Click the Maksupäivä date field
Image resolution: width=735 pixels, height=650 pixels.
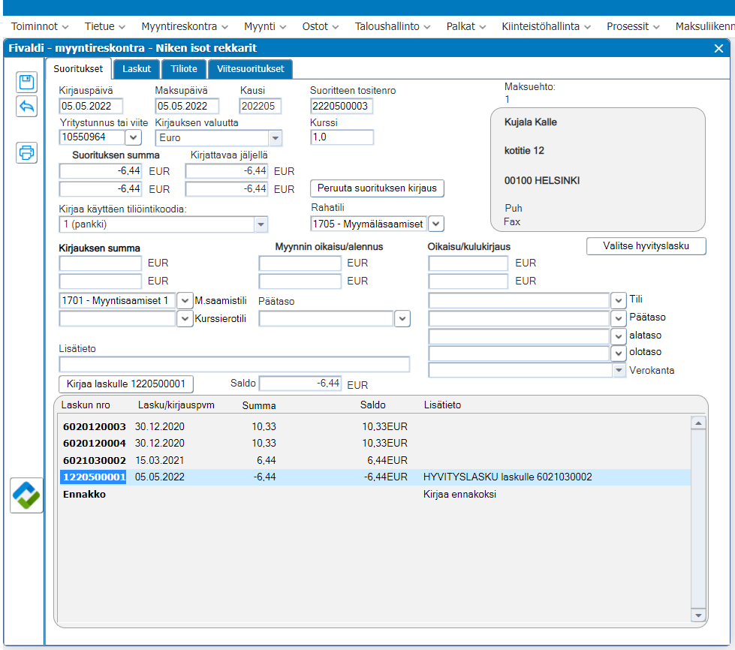(x=186, y=107)
